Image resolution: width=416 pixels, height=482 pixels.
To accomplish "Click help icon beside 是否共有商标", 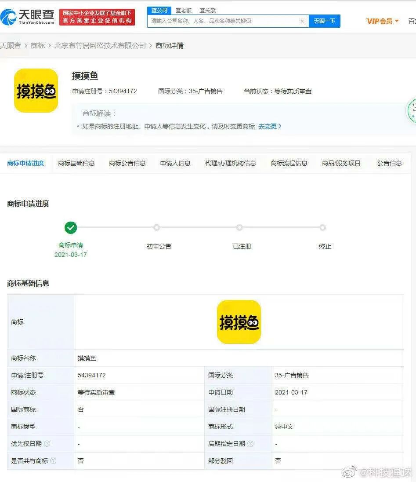I will coord(54,461).
